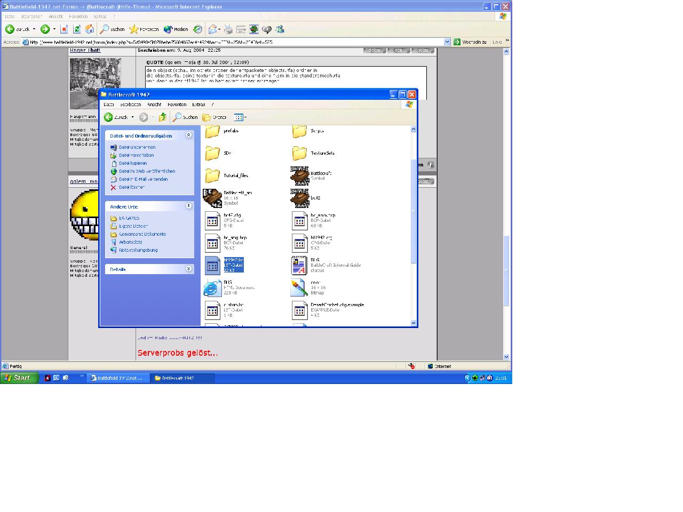The image size is (683, 512).
Task: Click Datei verschieben task link
Action: (x=136, y=155)
